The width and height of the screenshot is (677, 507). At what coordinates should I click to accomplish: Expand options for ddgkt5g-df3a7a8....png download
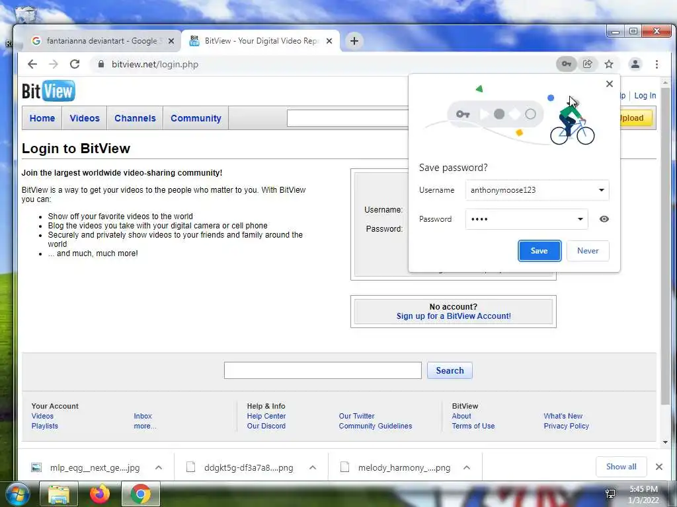[x=313, y=468]
